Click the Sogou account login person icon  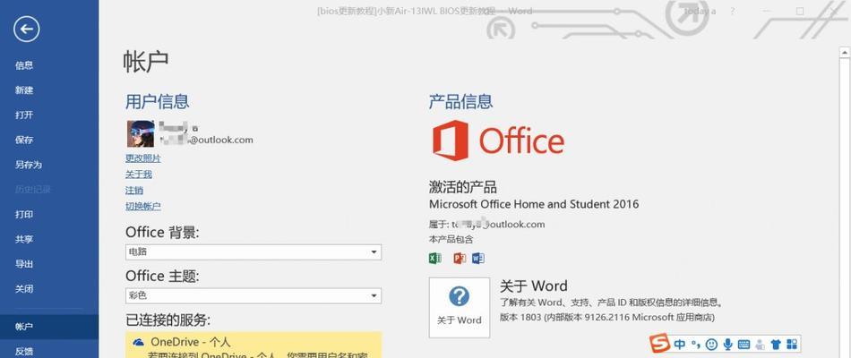pos(760,344)
